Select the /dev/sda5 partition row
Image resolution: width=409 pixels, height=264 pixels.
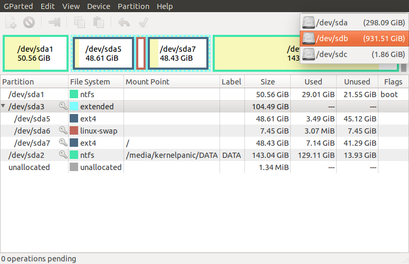pyautogui.click(x=205, y=118)
